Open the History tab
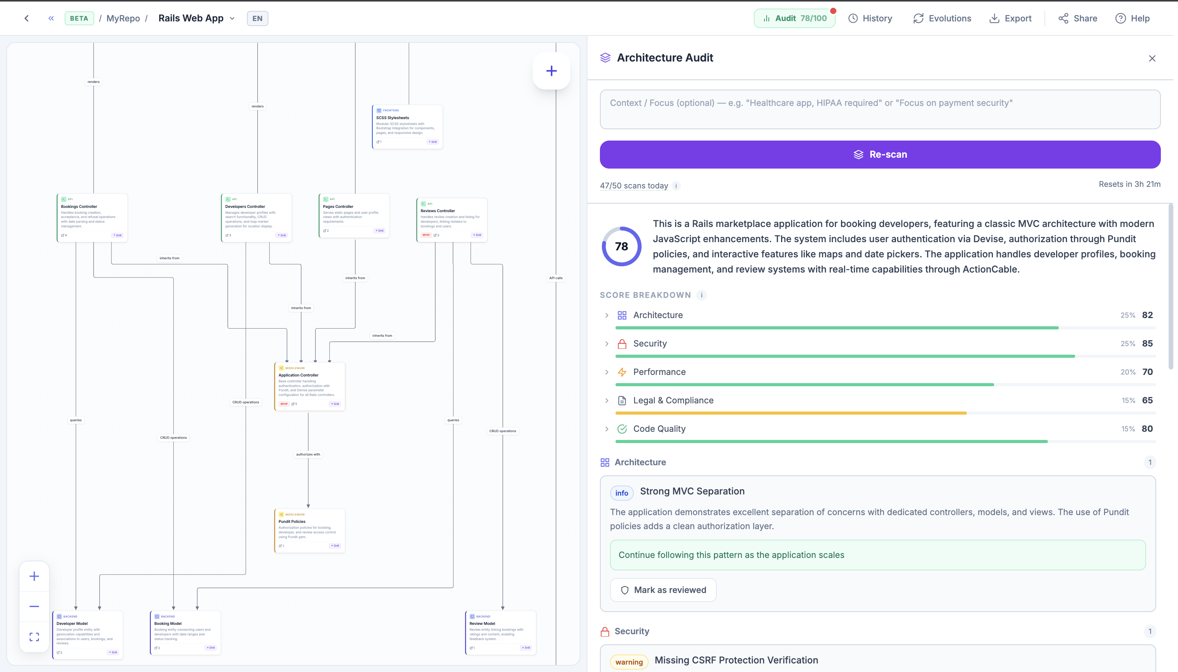This screenshot has height=672, width=1178. pos(870,18)
